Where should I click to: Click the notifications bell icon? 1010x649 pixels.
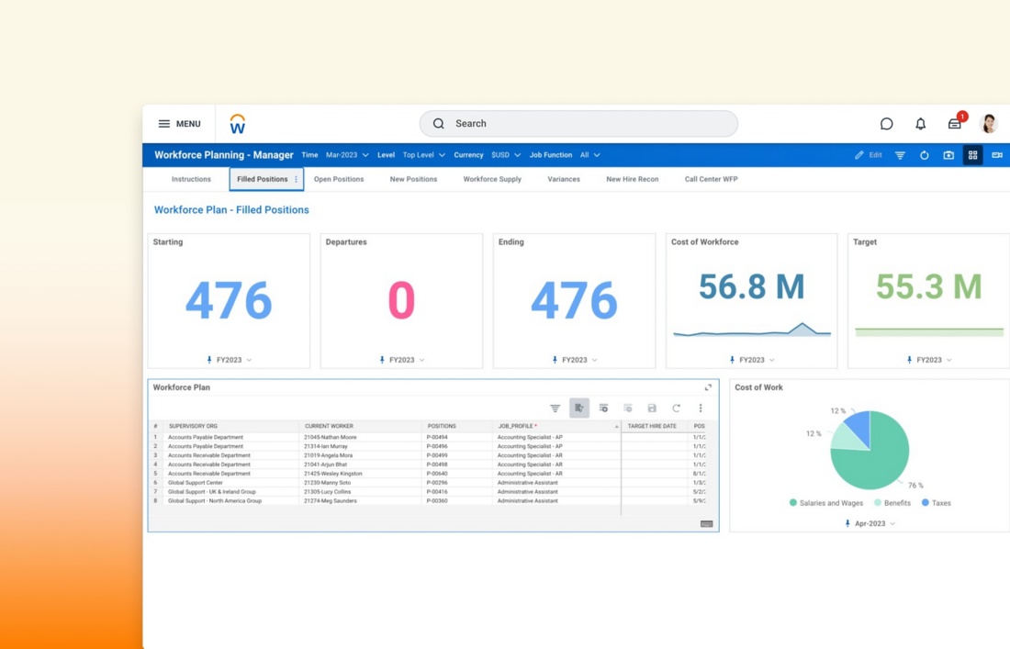point(920,124)
